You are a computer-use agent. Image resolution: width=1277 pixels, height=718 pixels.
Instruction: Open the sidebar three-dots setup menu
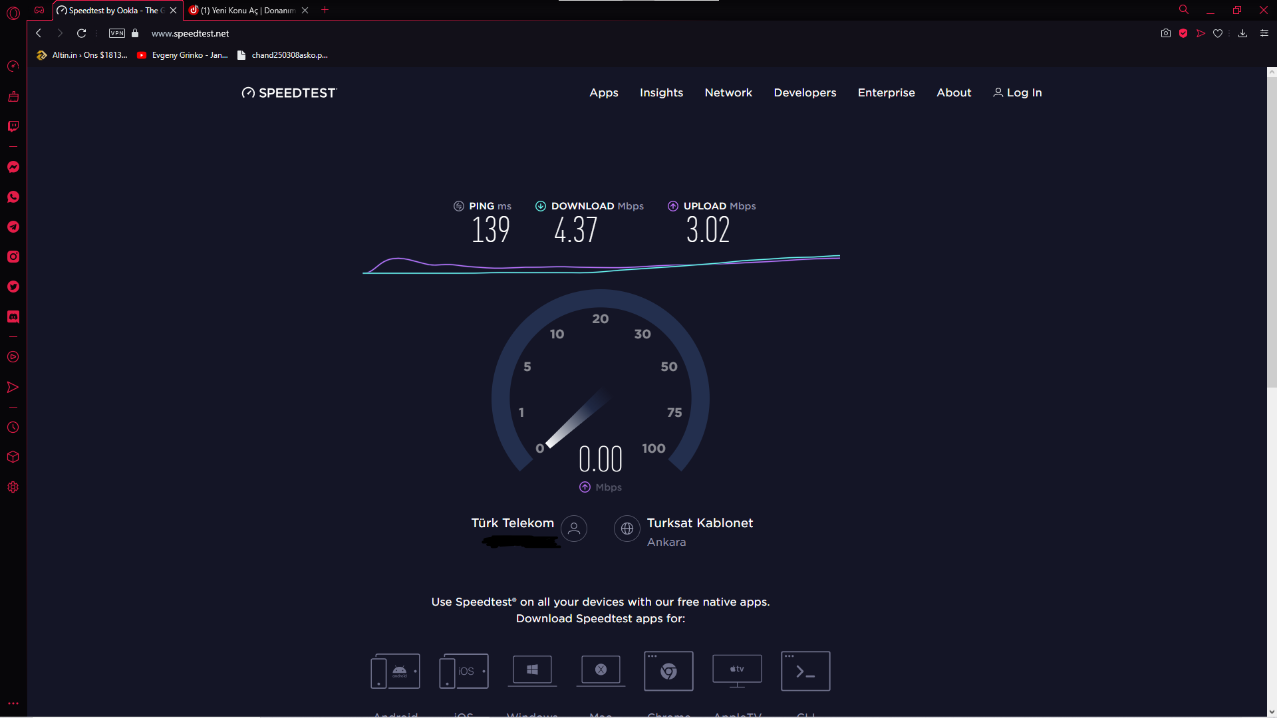coord(13,703)
